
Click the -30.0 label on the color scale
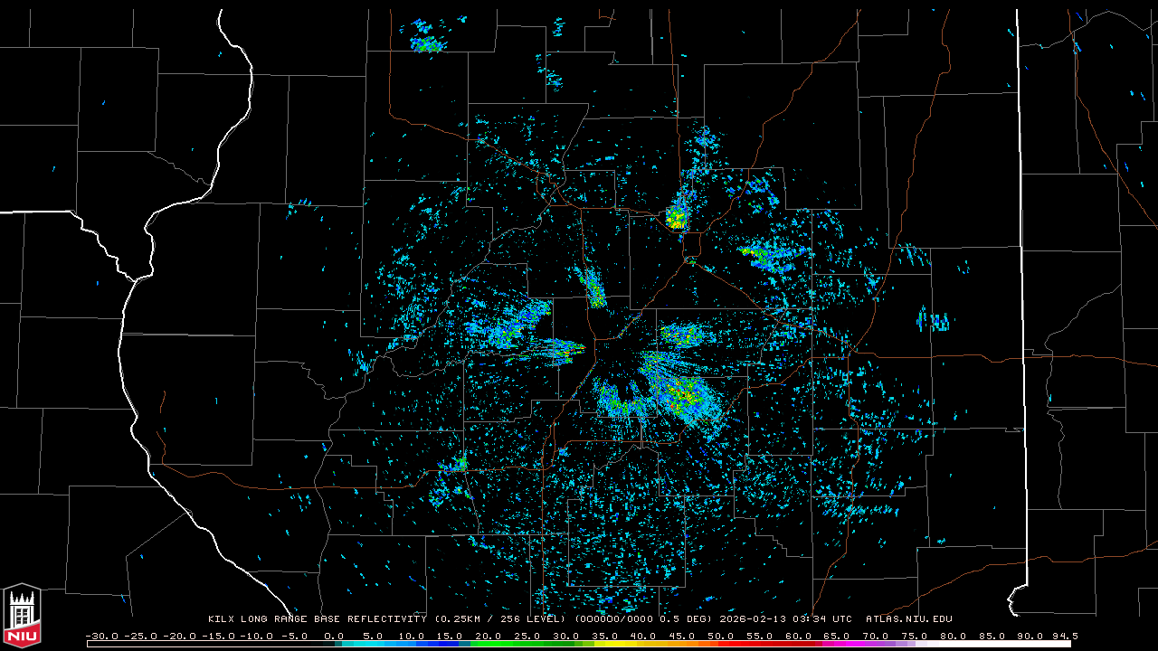pos(100,636)
